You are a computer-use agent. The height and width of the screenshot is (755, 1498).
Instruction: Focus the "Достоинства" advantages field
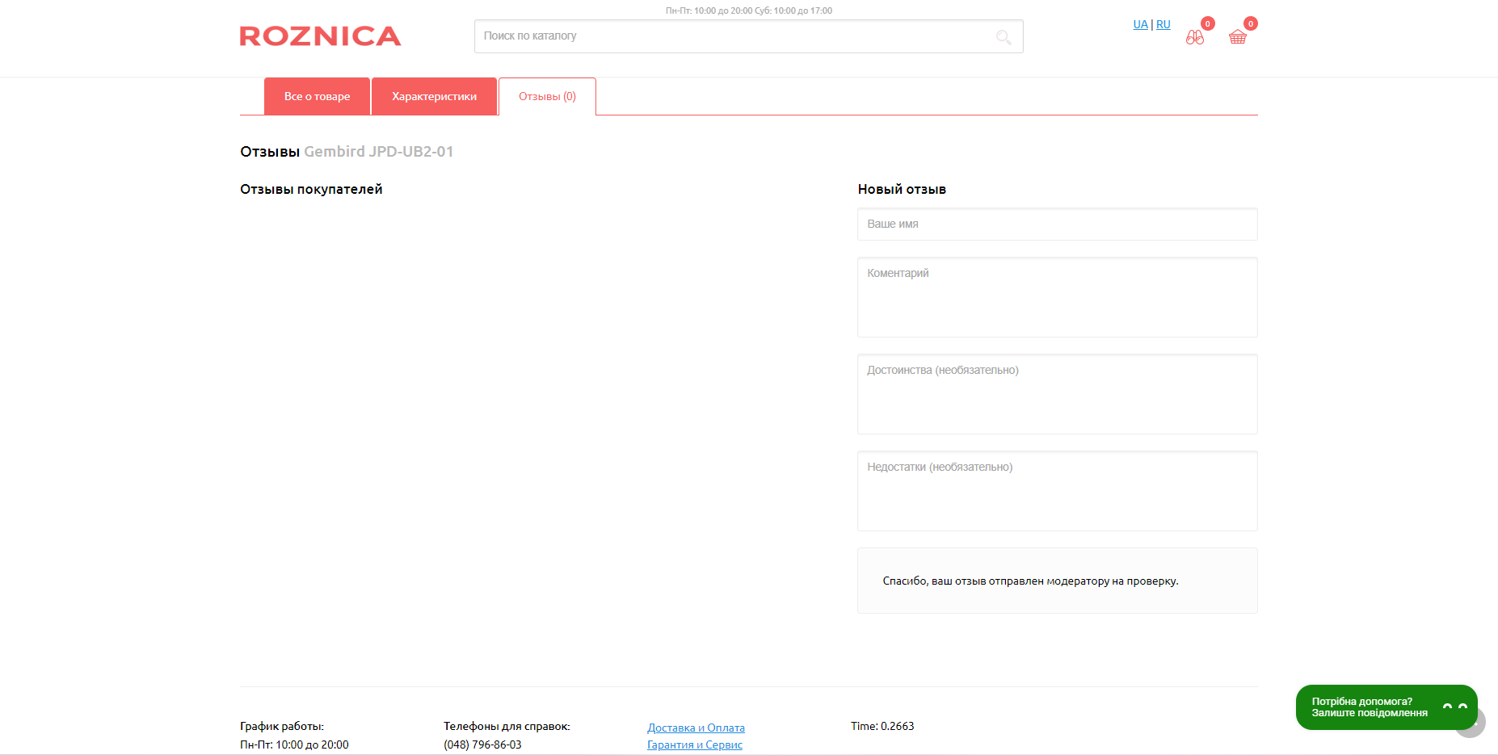click(1057, 394)
